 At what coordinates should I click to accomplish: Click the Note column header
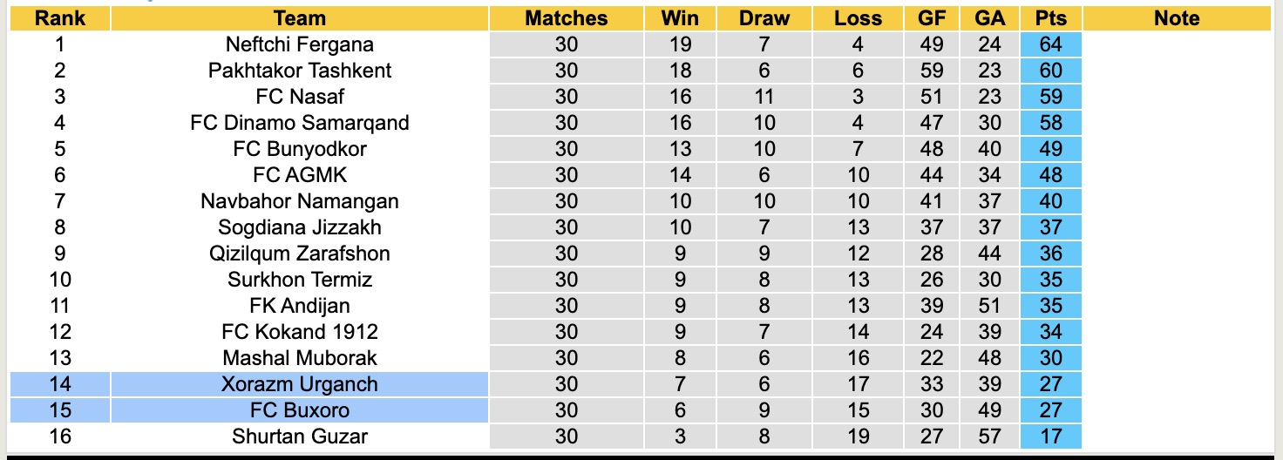click(1177, 18)
